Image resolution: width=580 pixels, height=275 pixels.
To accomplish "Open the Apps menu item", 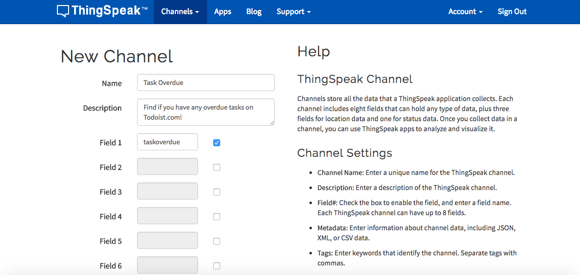I will (223, 12).
